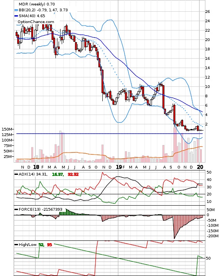This screenshot has width=221, height=276.
Task: Click the bold 20 year label on time axis
Action: point(200,167)
